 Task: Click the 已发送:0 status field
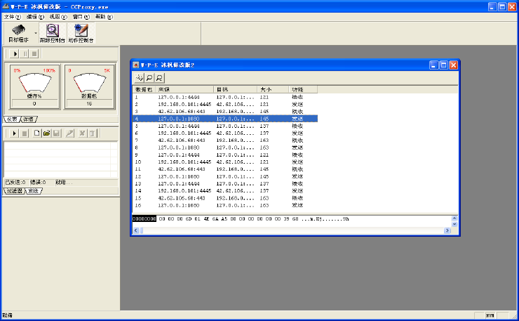pos(15,183)
